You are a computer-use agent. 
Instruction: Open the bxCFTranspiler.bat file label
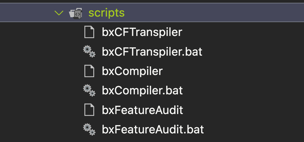click(152, 52)
